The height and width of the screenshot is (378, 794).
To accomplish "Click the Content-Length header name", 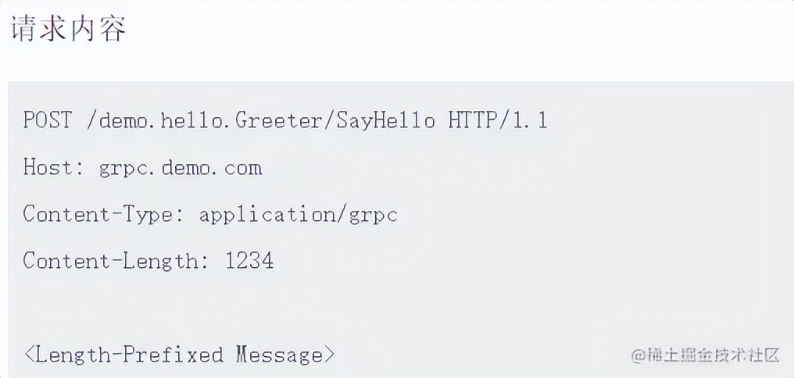I will (111, 261).
